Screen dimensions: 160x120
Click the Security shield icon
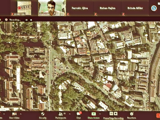tap(43, 114)
